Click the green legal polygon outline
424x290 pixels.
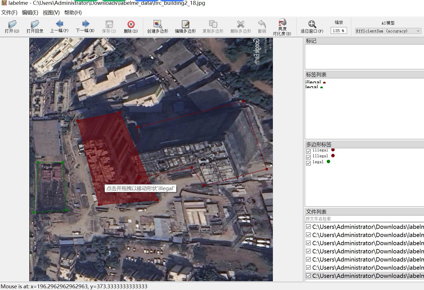pos(50,163)
